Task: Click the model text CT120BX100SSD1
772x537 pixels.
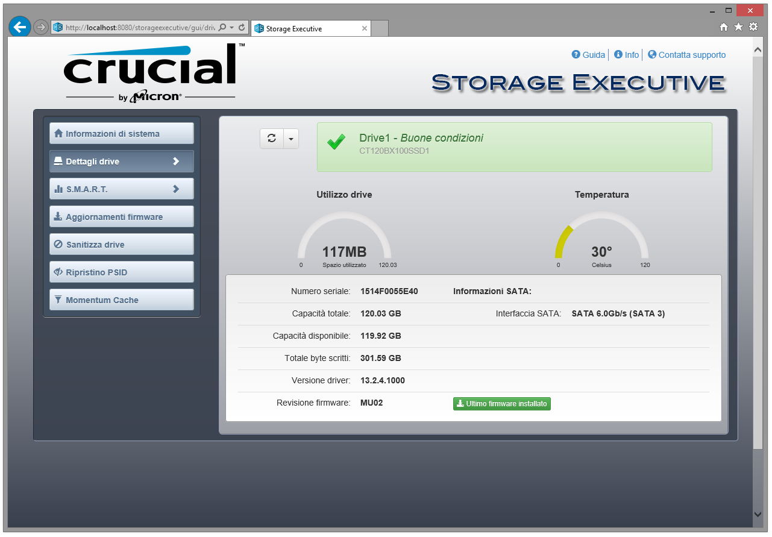Action: pyautogui.click(x=394, y=151)
